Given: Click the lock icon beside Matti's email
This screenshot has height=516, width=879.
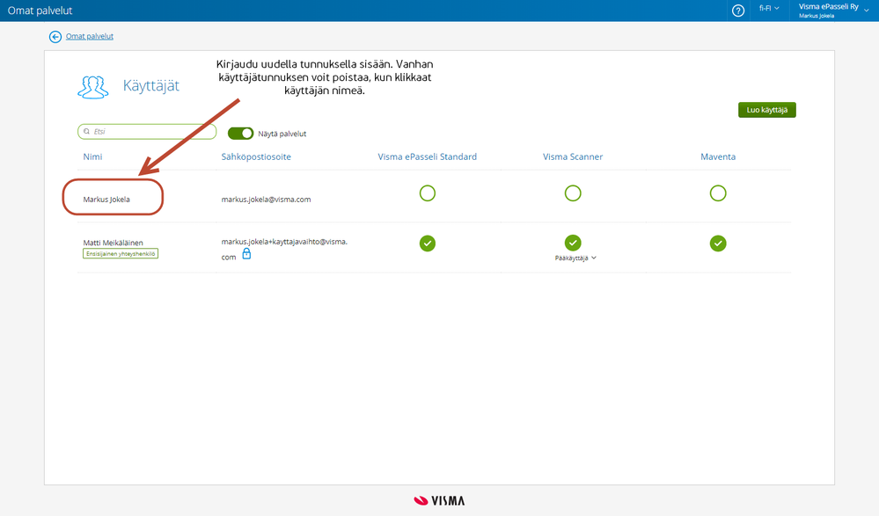Looking at the screenshot, I should tap(246, 254).
